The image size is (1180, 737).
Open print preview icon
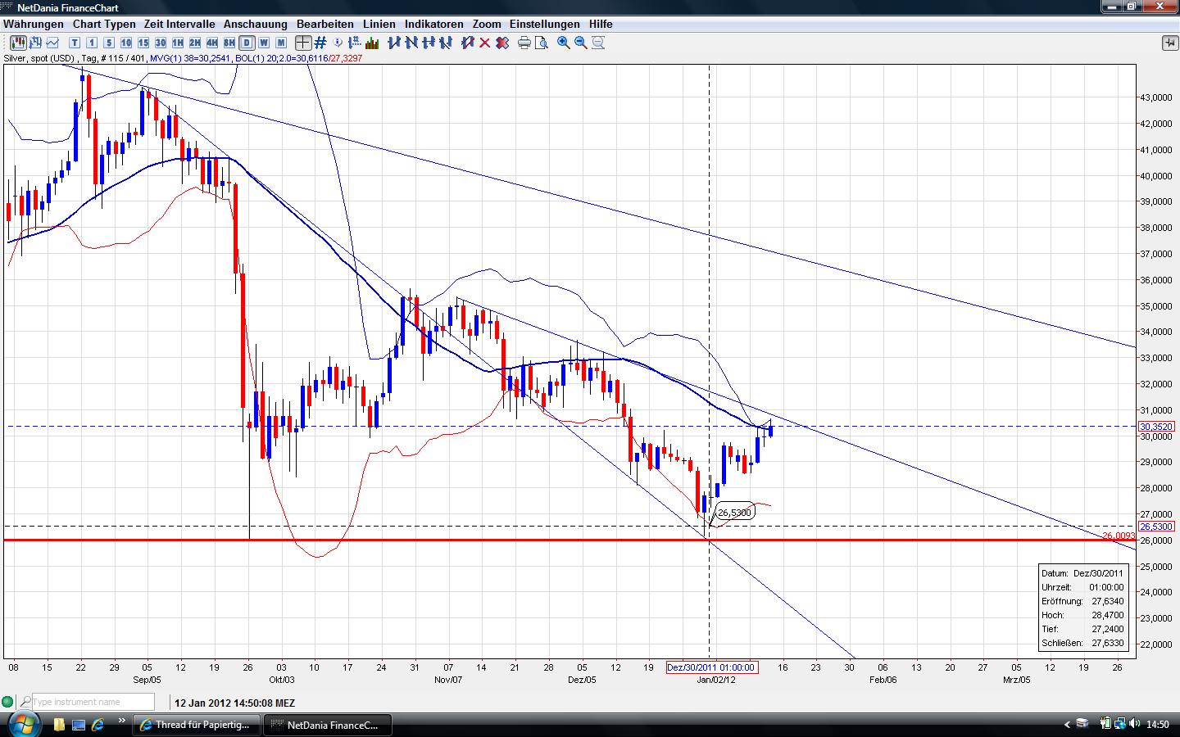pyautogui.click(x=541, y=43)
